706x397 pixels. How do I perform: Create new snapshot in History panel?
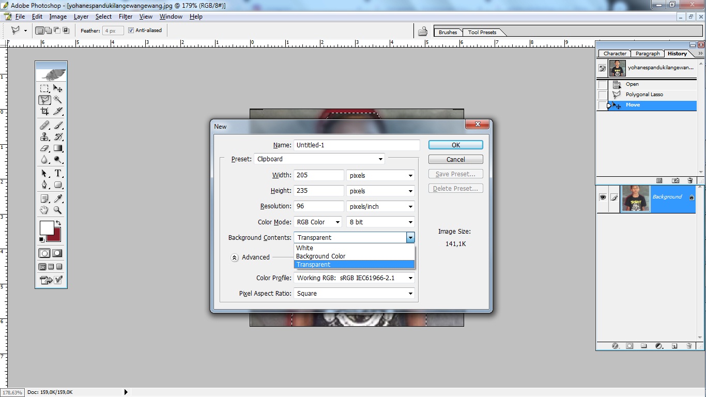(x=676, y=180)
